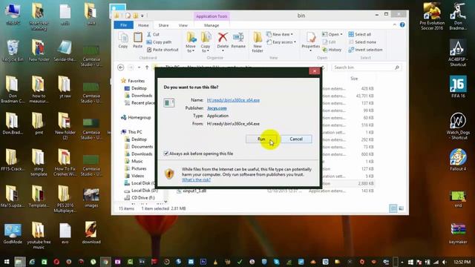Image resolution: width=475 pixels, height=267 pixels.
Task: Click the Back navigation arrow
Action: [120, 67]
